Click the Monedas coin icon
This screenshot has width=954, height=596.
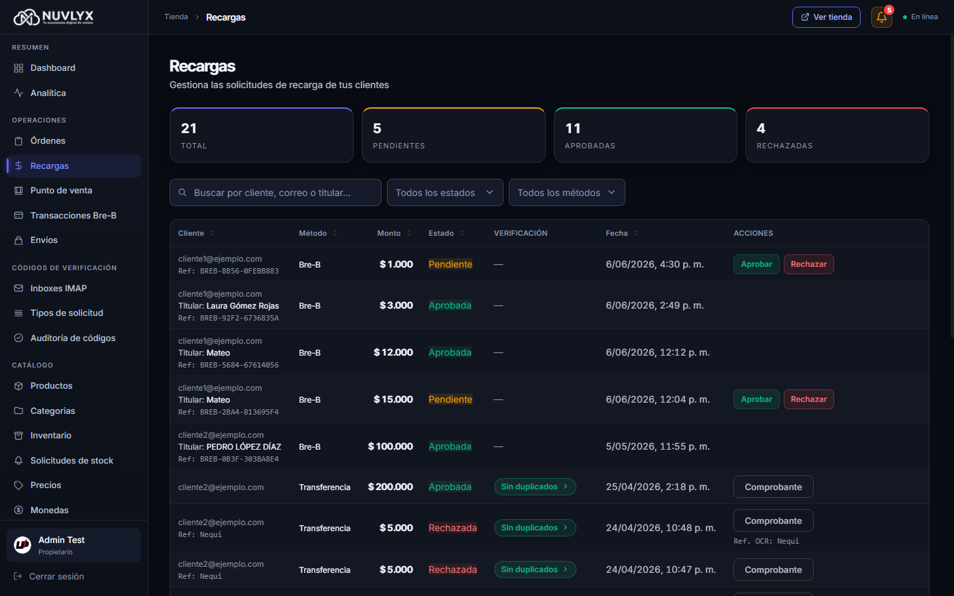(x=19, y=511)
